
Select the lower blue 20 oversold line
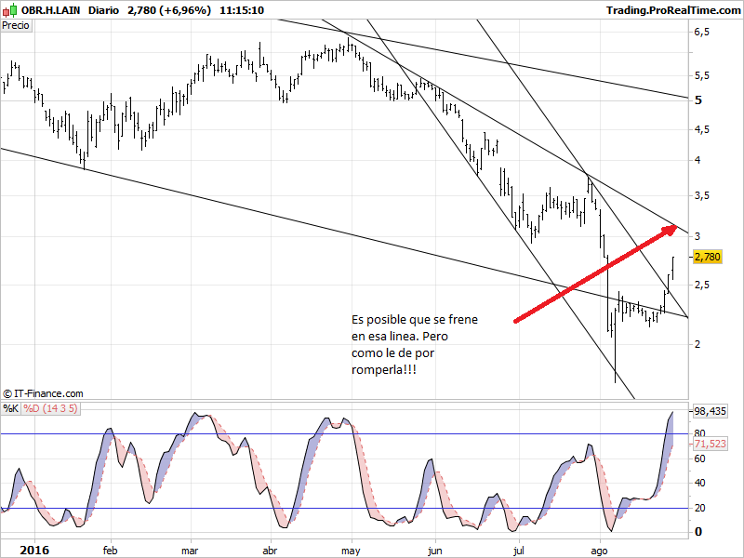pyautogui.click(x=372, y=508)
